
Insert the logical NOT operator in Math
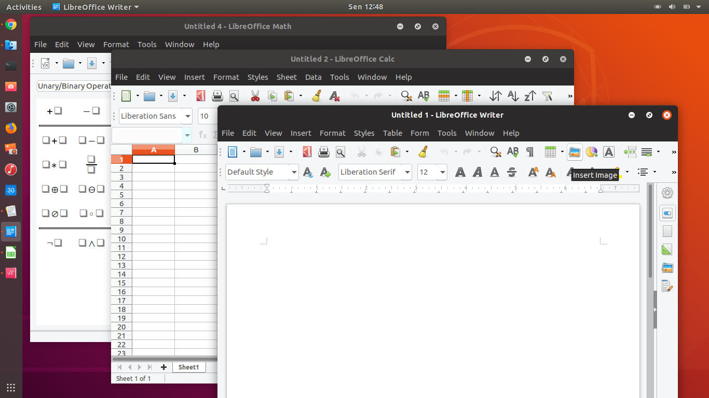point(54,243)
